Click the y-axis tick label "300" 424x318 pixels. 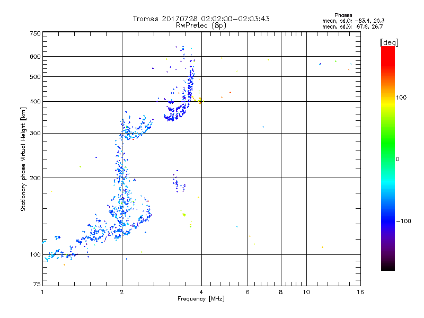35,134
